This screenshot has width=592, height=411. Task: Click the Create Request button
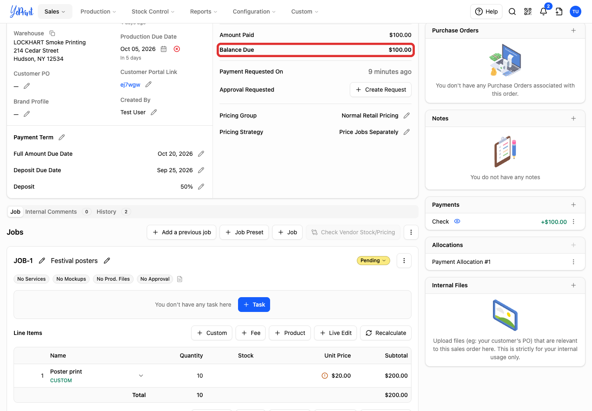[381, 90]
